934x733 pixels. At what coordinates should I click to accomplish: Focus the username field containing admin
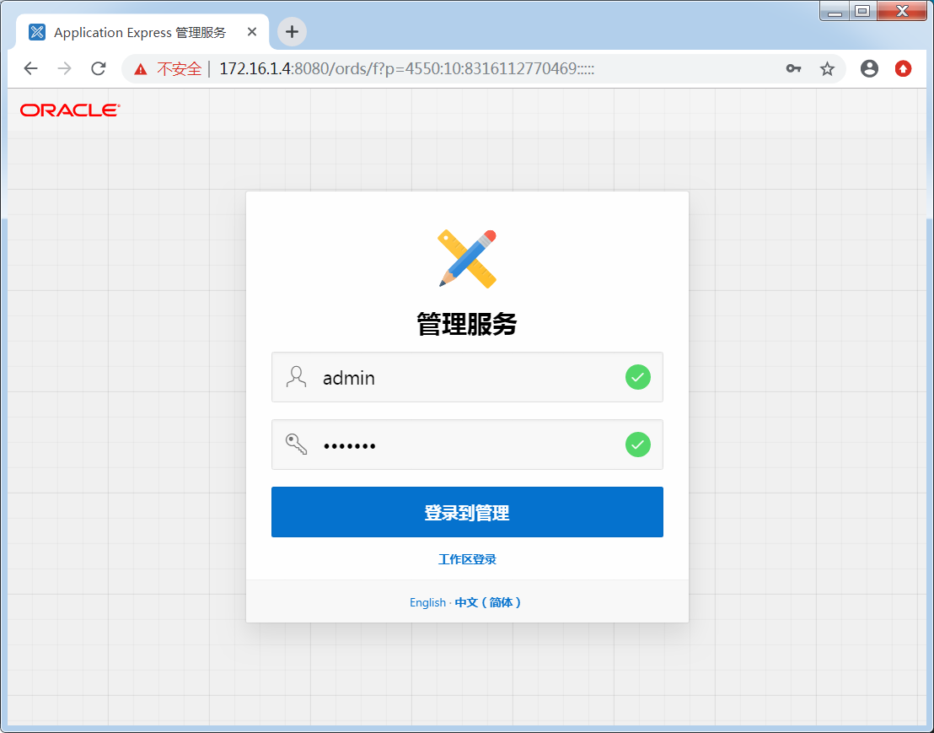point(467,377)
